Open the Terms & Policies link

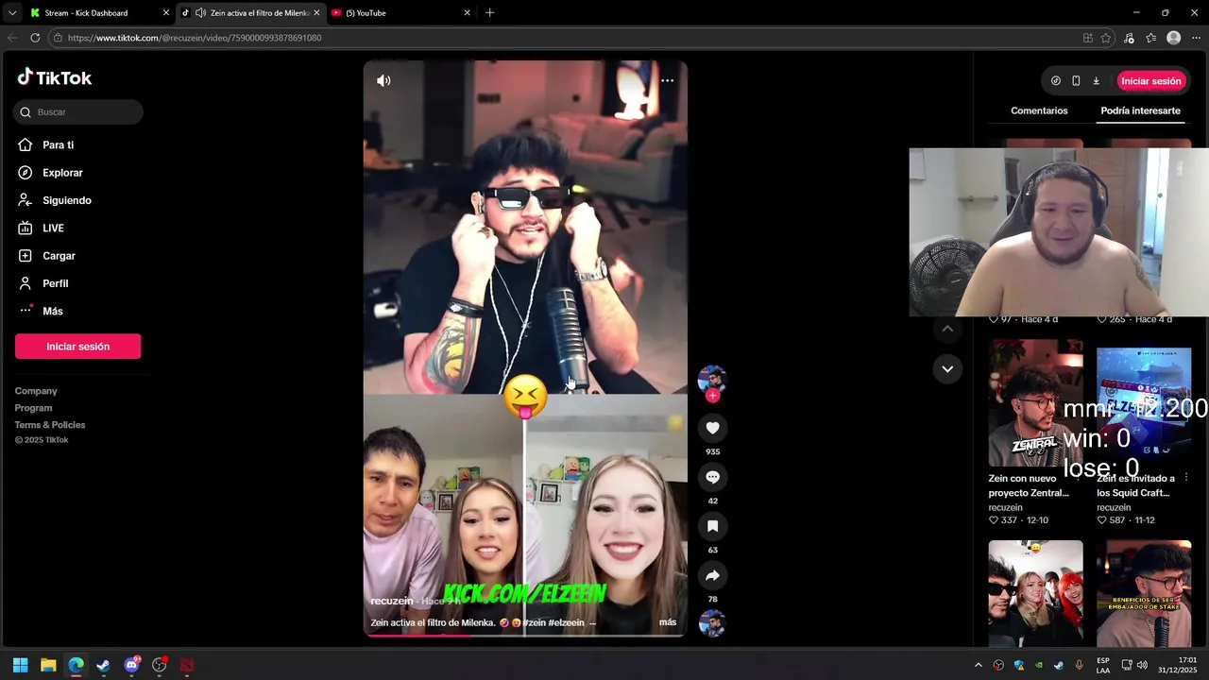coord(50,425)
